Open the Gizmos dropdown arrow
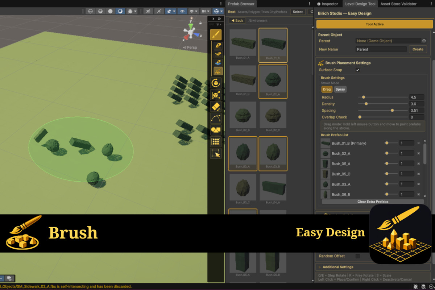 point(222,11)
